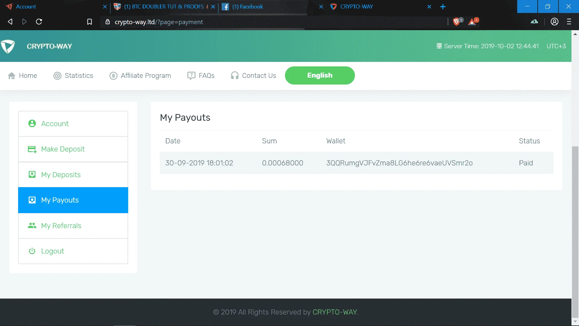Click the vertical scrollbar thumb
This screenshot has width=579, height=326.
pyautogui.click(x=575, y=232)
